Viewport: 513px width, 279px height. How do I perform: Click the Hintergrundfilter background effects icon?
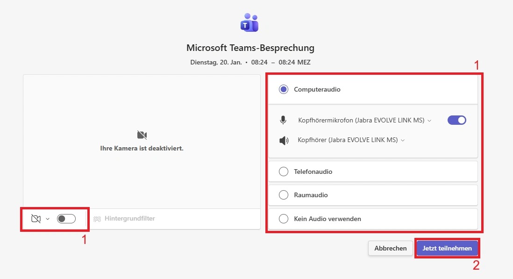pyautogui.click(x=97, y=219)
